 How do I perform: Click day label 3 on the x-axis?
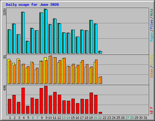(x=19, y=118)
